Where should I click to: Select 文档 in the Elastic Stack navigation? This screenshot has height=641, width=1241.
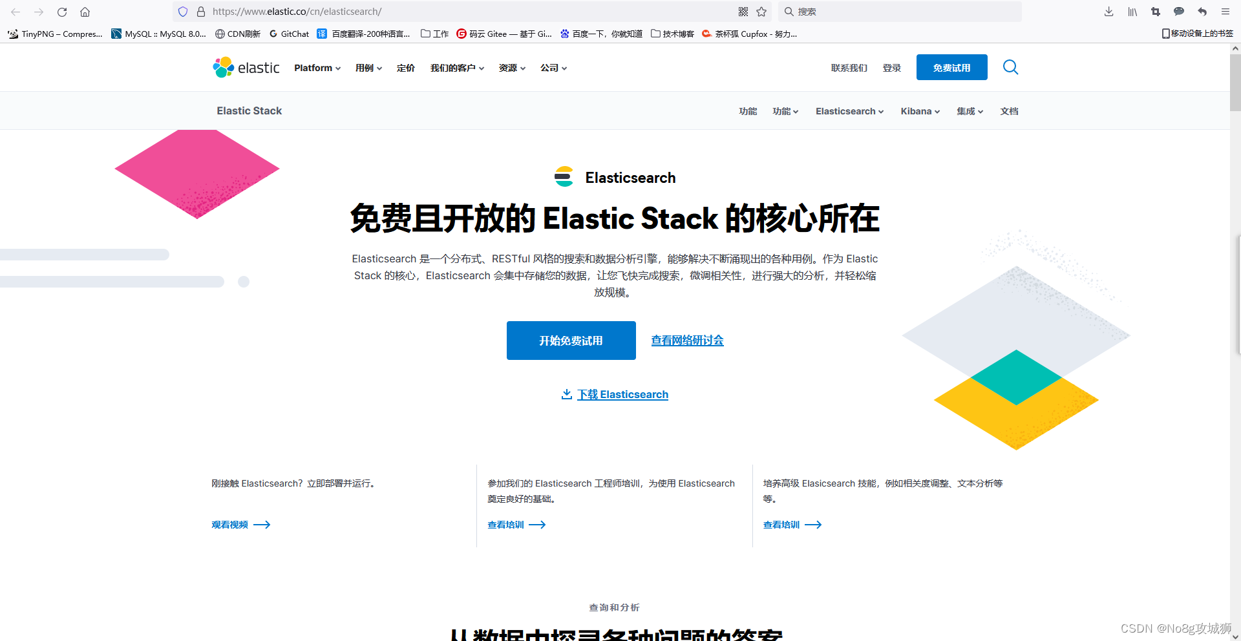(x=1010, y=111)
